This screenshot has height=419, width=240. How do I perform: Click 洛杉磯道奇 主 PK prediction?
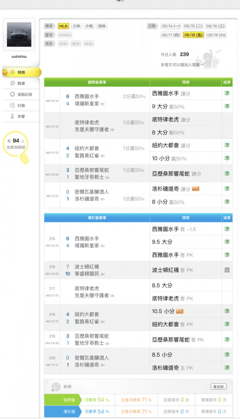[173, 368]
